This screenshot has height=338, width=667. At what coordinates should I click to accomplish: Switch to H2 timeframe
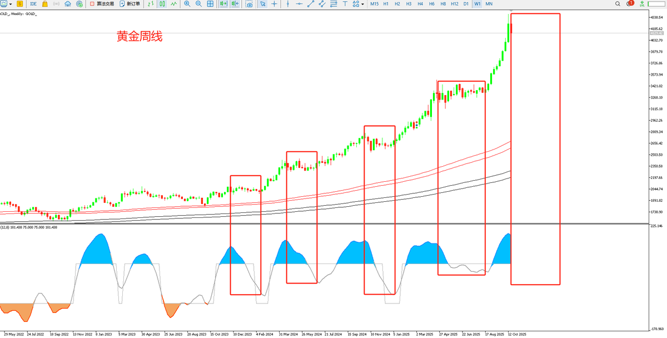click(x=397, y=4)
